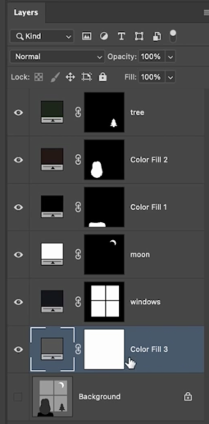Filter layers by pixel layer icon

tap(86, 36)
